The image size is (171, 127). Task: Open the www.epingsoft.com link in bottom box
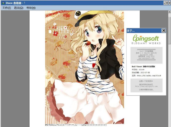(146, 86)
